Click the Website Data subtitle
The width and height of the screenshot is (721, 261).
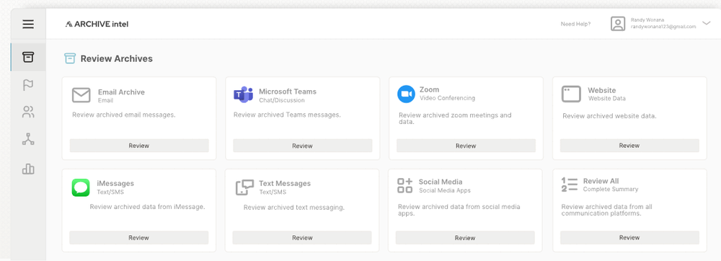[x=607, y=98]
